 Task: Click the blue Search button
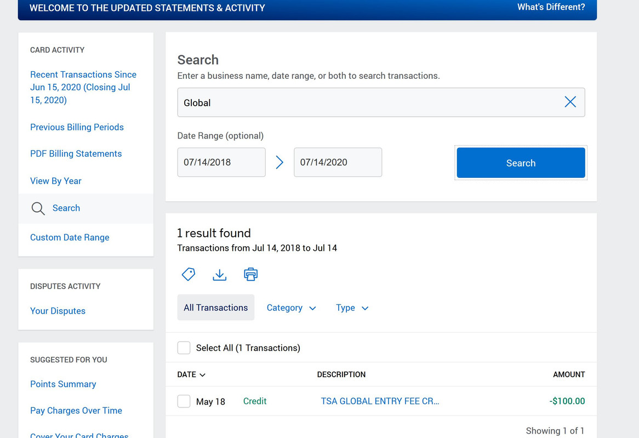pos(521,163)
